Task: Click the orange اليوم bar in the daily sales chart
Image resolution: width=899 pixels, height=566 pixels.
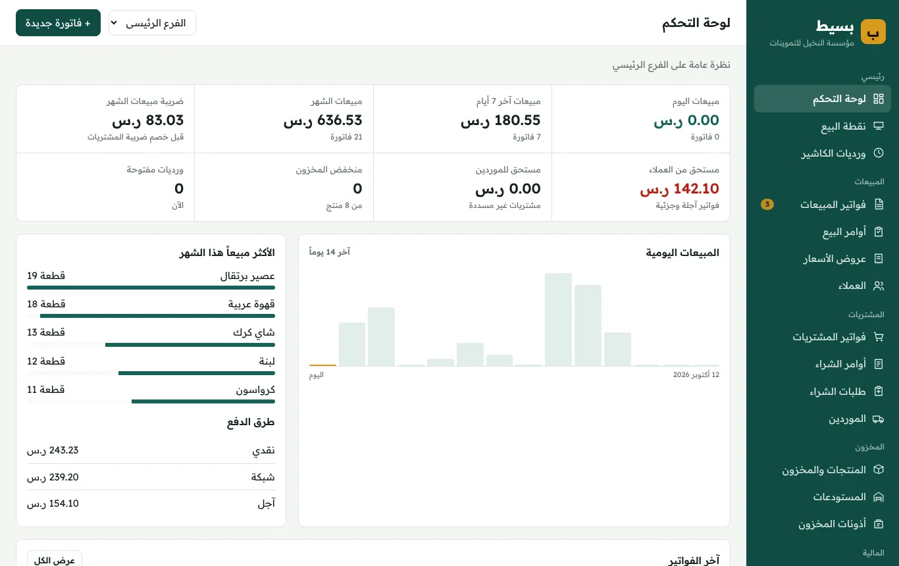Action: point(322,365)
